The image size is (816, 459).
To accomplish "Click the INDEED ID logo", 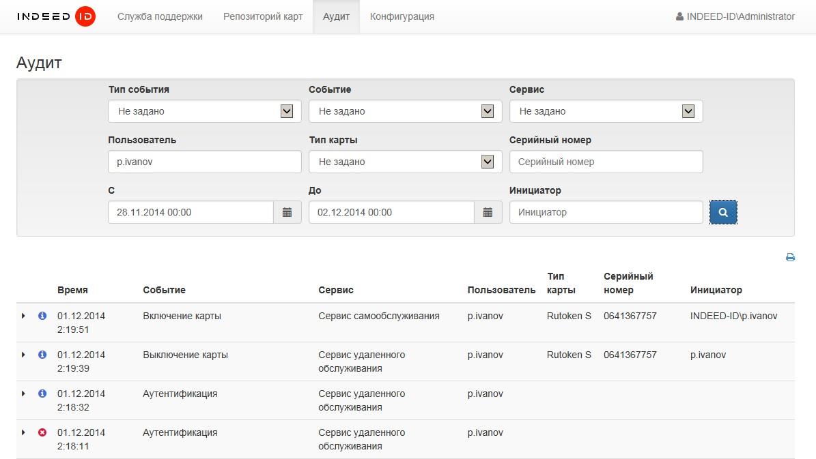I will (56, 16).
